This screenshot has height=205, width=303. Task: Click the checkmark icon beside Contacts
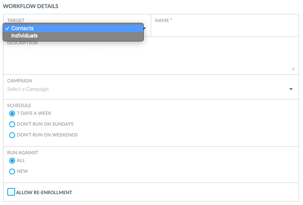pyautogui.click(x=7, y=29)
